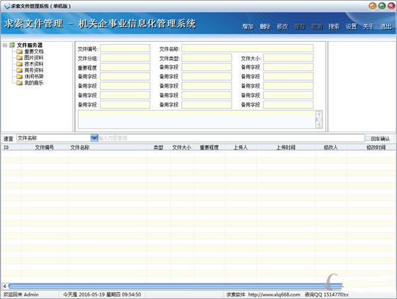
Task: Open the 文件名称 search field dropdown
Action: (94, 138)
